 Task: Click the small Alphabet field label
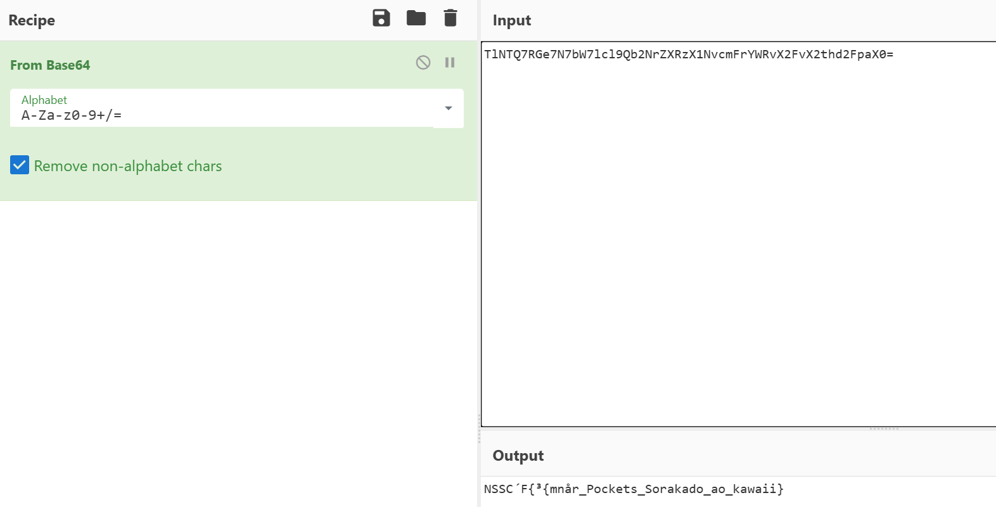coord(44,100)
